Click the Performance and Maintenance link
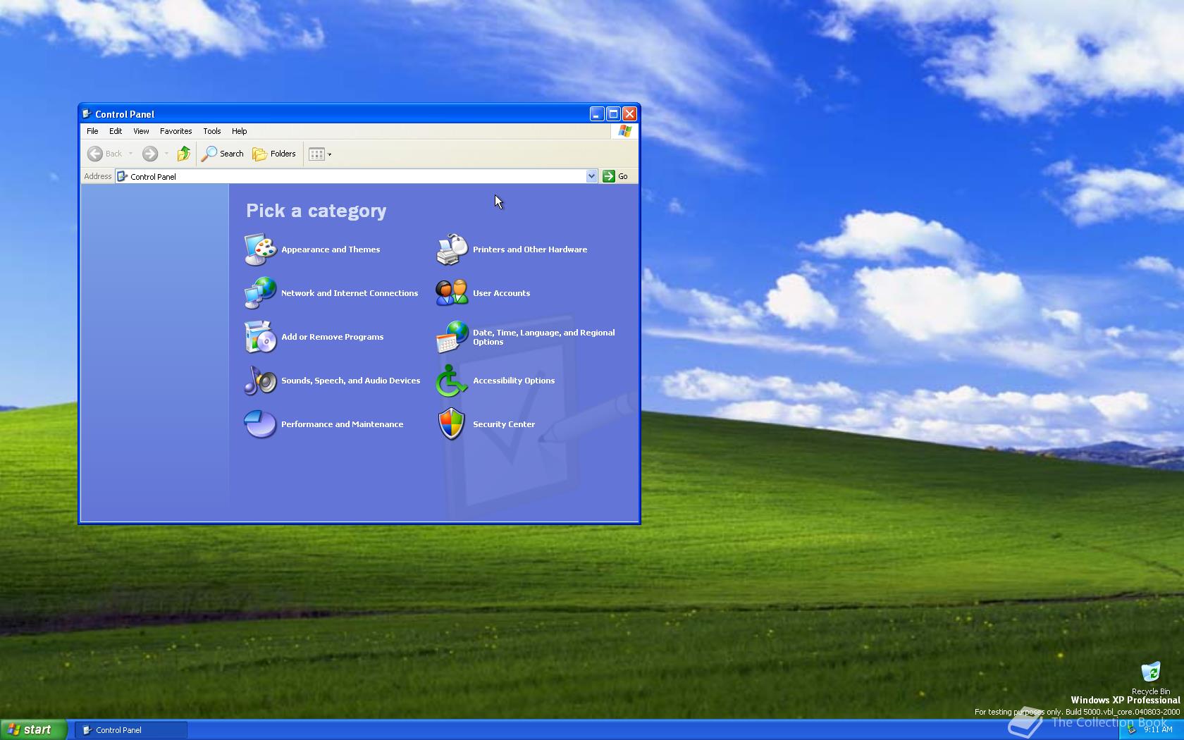 click(x=342, y=424)
